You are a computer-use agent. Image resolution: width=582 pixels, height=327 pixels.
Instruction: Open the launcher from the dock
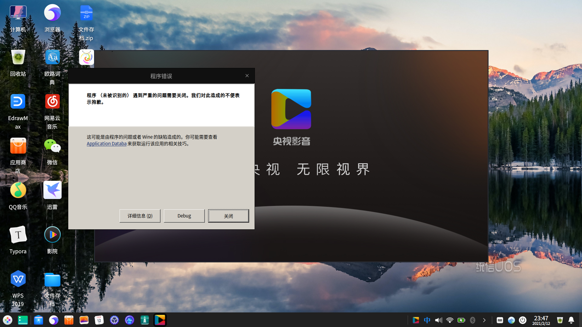(x=8, y=320)
